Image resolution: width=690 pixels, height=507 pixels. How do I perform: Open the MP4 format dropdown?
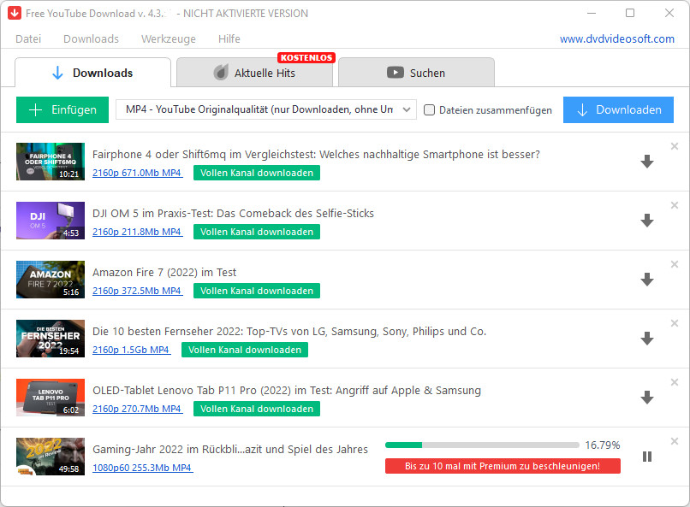(x=265, y=109)
